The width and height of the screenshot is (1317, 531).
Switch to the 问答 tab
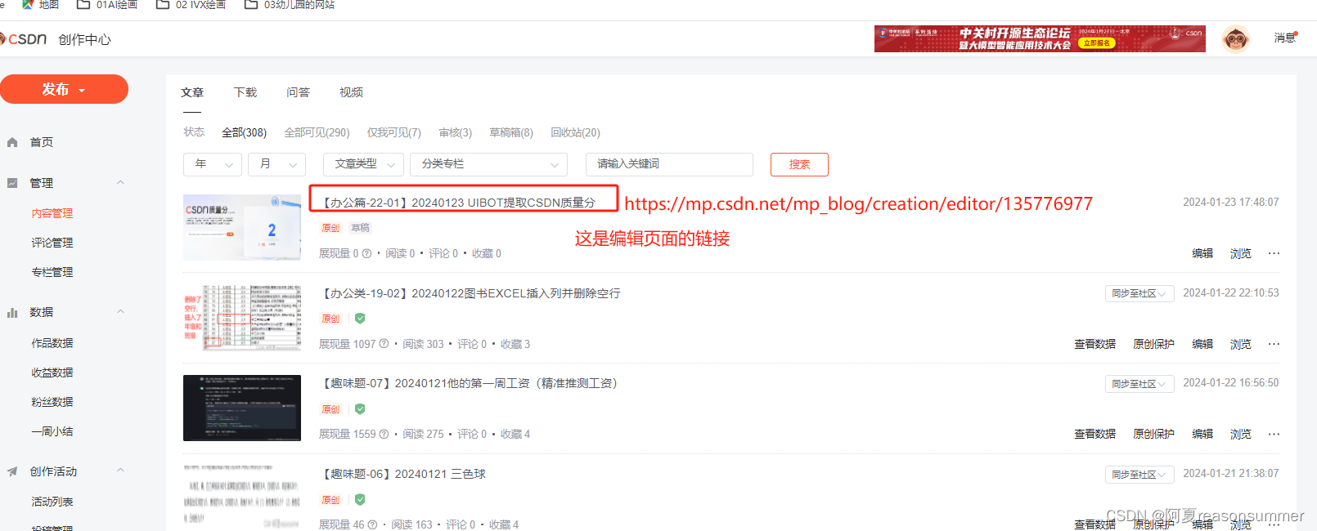click(x=299, y=92)
